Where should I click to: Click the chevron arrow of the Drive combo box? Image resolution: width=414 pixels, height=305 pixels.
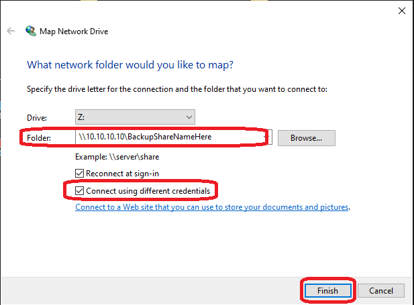coord(189,117)
